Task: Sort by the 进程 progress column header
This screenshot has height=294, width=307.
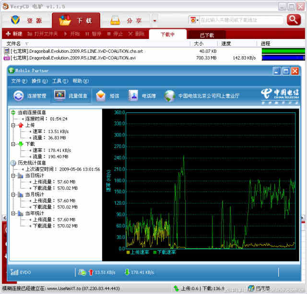Action: [x=265, y=44]
